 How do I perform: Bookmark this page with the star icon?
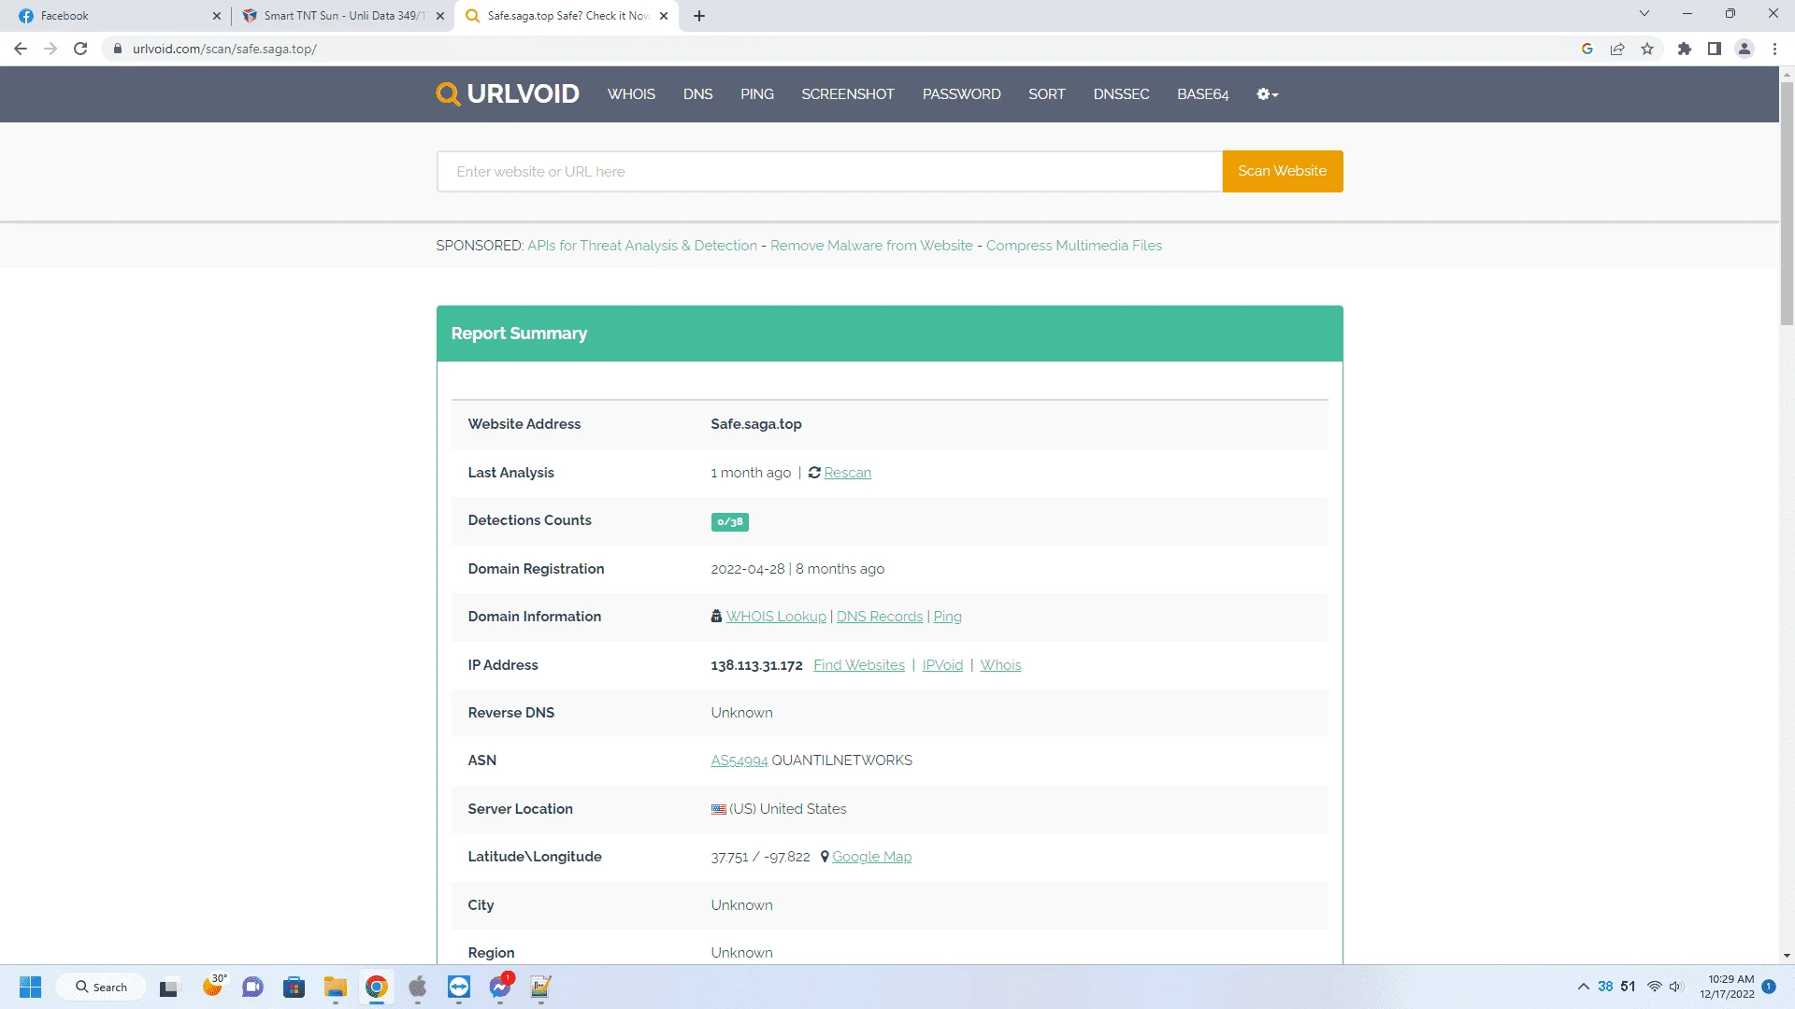pyautogui.click(x=1647, y=49)
